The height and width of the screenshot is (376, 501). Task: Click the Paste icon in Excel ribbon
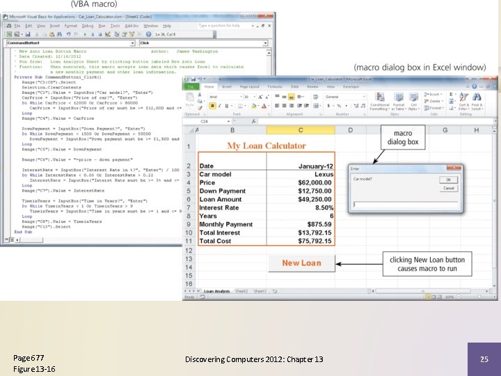coord(190,100)
